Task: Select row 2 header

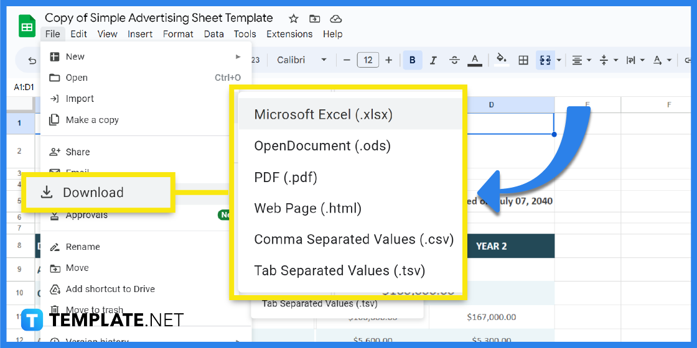Action: point(19,151)
